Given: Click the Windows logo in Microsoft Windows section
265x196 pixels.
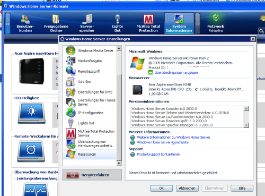Looking at the screenshot, I should pos(137,63).
